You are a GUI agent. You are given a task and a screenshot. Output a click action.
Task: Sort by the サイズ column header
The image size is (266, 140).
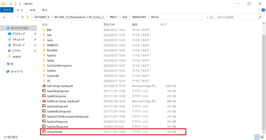(168, 25)
